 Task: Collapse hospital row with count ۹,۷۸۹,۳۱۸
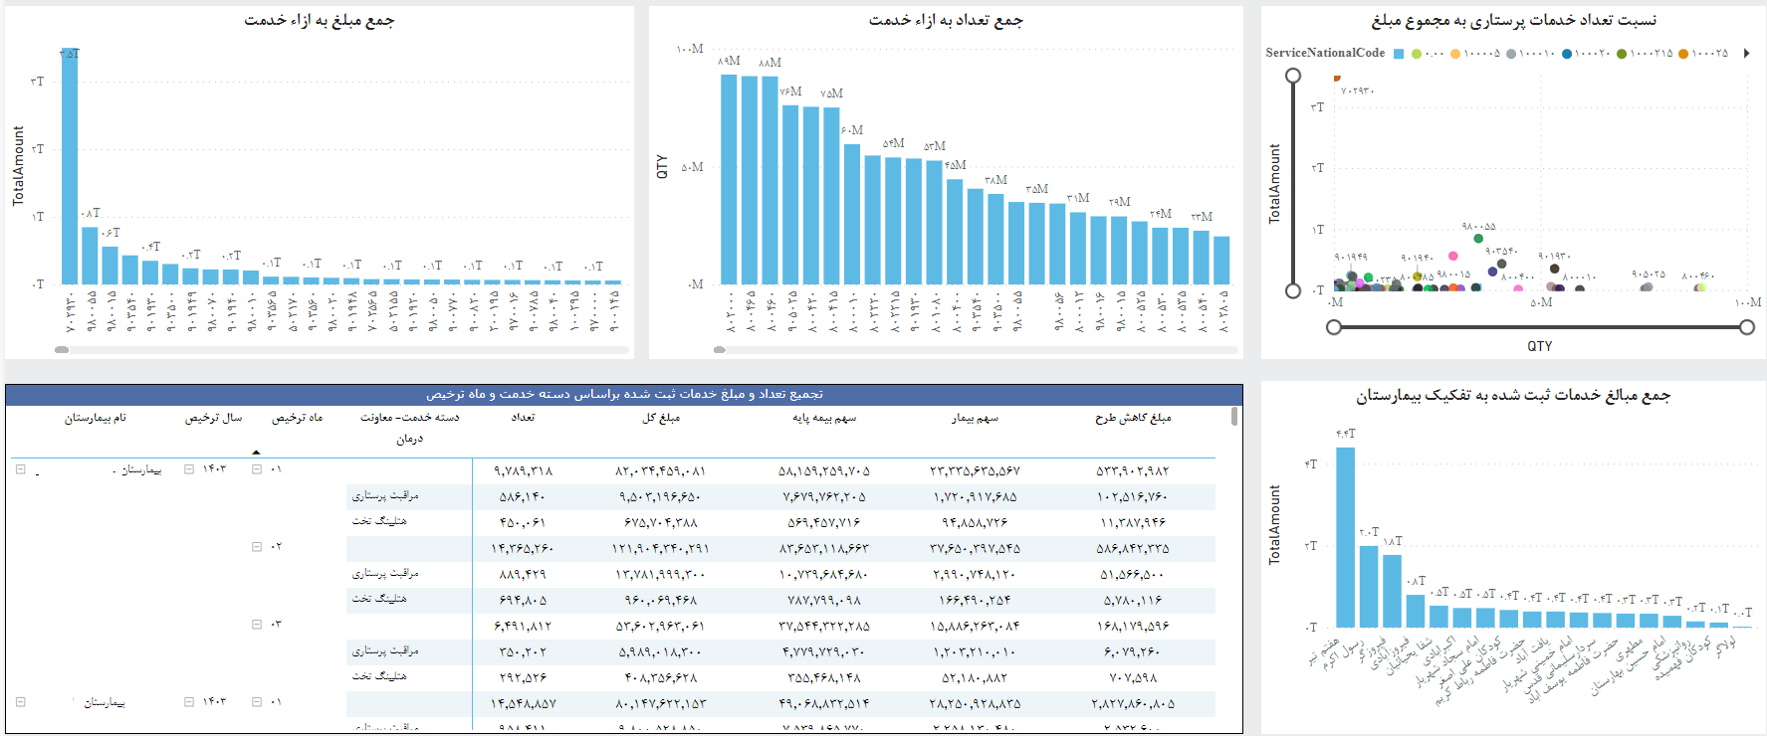click(20, 469)
